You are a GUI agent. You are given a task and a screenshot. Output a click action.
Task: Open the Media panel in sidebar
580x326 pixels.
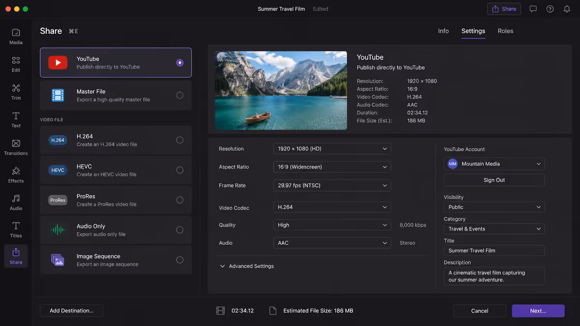tap(16, 36)
